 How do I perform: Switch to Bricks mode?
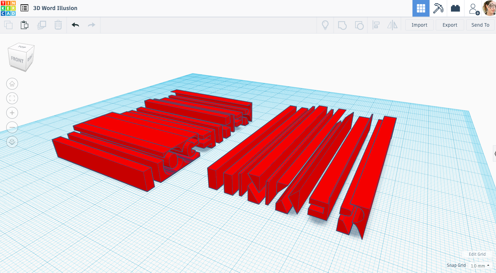click(455, 8)
